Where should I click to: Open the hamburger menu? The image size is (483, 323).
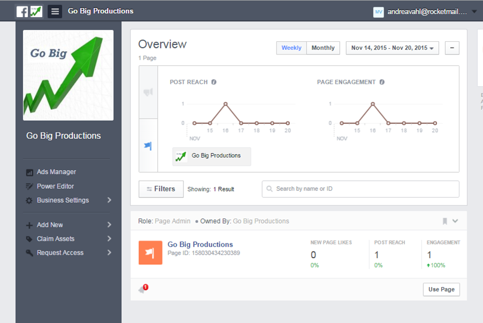click(x=55, y=11)
